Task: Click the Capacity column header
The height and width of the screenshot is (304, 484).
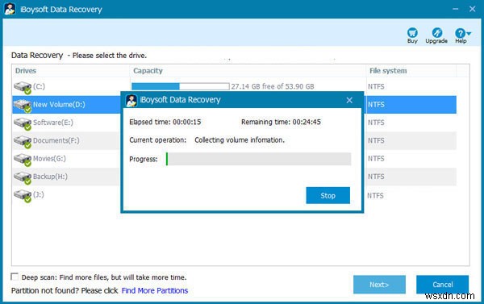Action: tap(148, 71)
